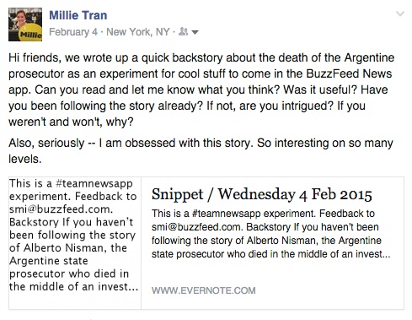Image resolution: width=412 pixels, height=320 pixels.
Task: Open the February 4 timestamp
Action: coord(73,32)
